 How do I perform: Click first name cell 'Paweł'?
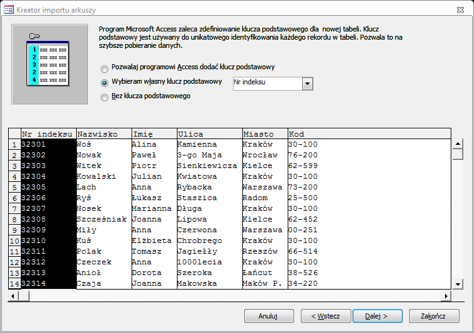click(154, 155)
